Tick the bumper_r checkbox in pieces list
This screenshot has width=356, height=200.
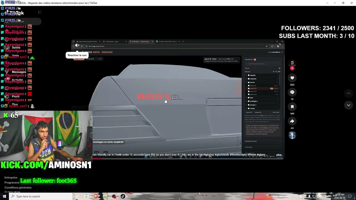tap(249, 105)
